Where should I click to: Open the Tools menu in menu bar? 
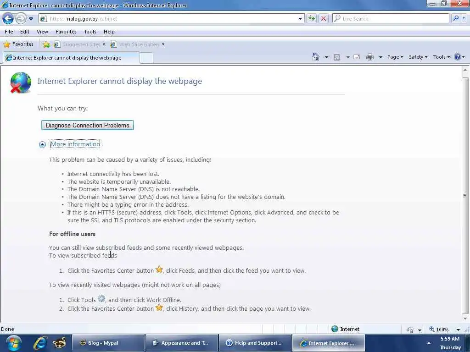[90, 32]
